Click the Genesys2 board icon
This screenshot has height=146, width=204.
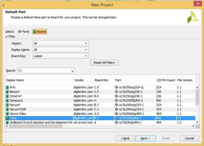7,101
